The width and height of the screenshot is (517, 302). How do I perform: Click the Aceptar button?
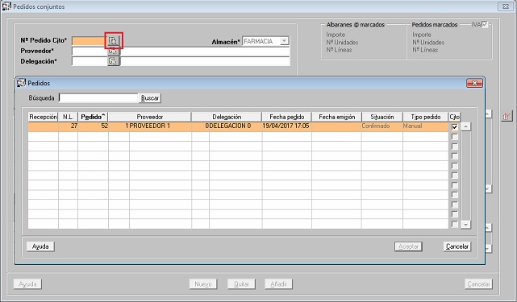click(x=408, y=246)
